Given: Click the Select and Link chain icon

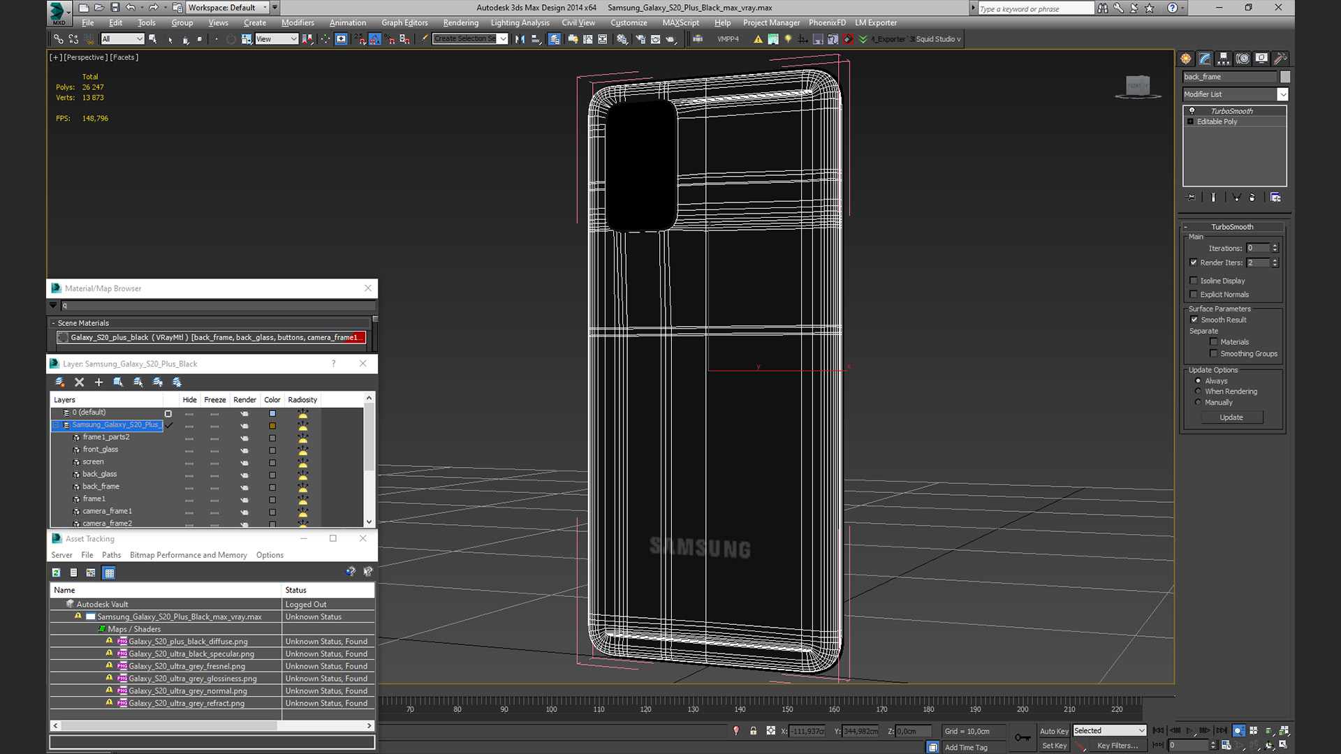Looking at the screenshot, I should coord(59,39).
